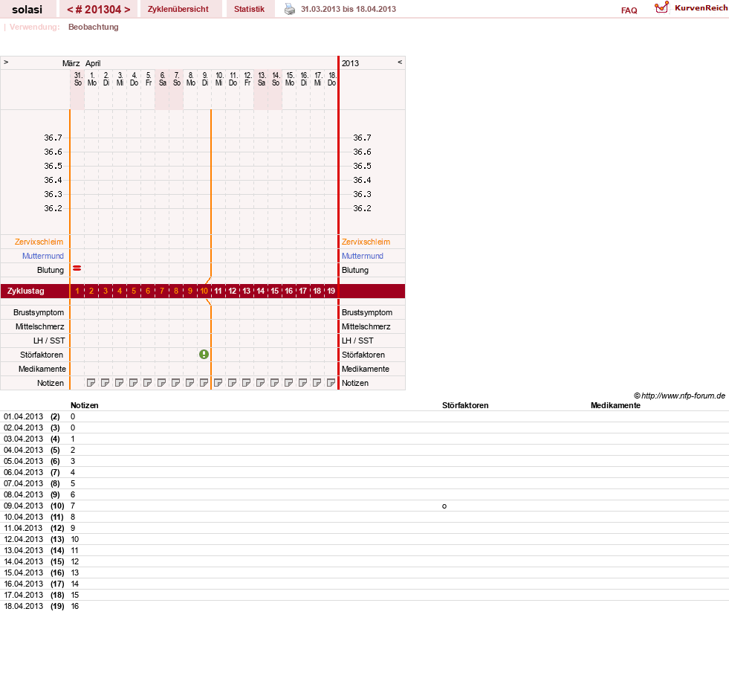The image size is (729, 687).
Task: Open the note icon for cycle day 8
Action: pyautogui.click(x=175, y=383)
